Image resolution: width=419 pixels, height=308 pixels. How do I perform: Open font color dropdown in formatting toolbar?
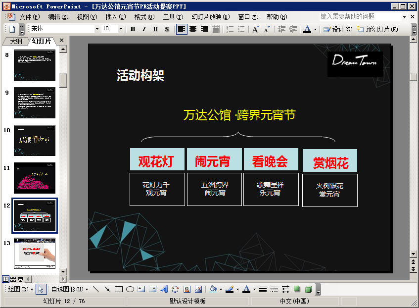[x=315, y=29]
